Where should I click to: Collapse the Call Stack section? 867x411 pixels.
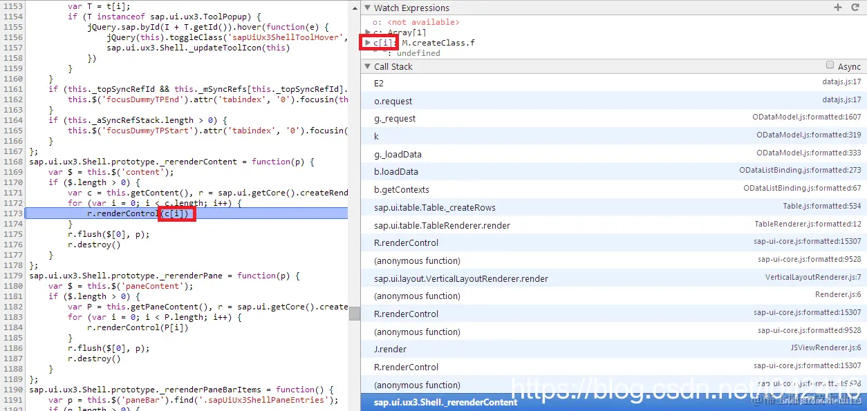pos(367,66)
